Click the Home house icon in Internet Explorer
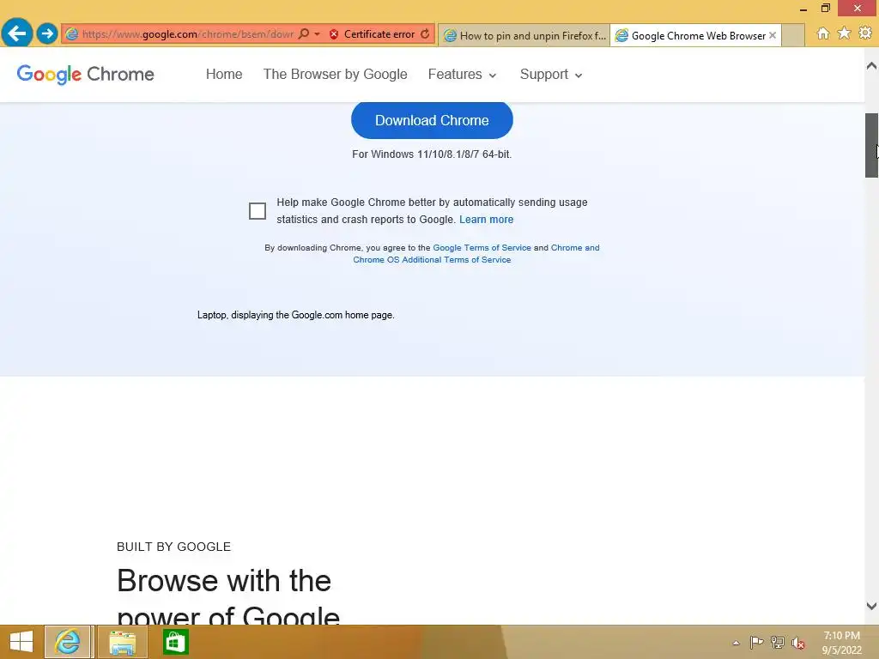This screenshot has height=659, width=879. [x=823, y=33]
